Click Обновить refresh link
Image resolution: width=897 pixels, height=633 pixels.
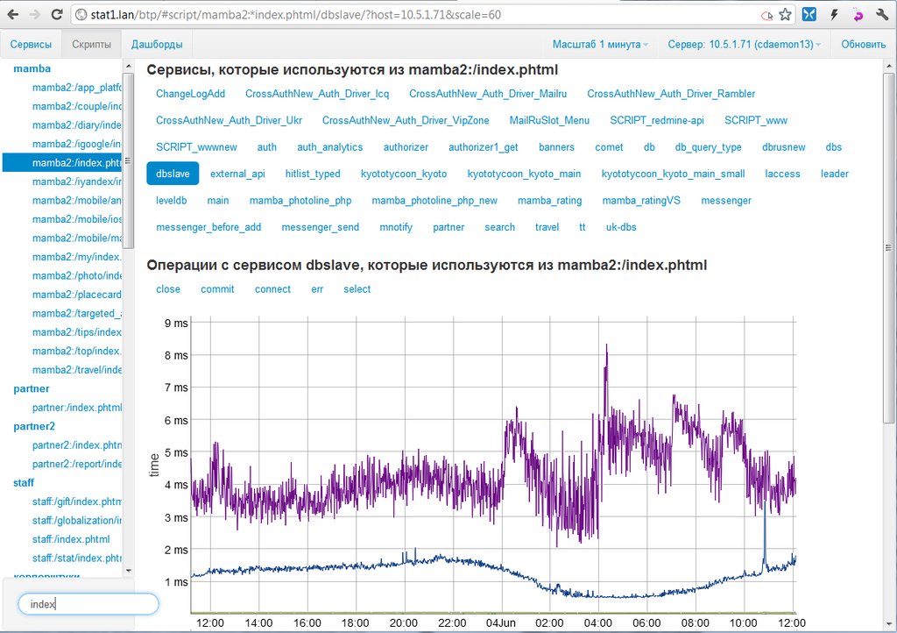pyautogui.click(x=863, y=44)
